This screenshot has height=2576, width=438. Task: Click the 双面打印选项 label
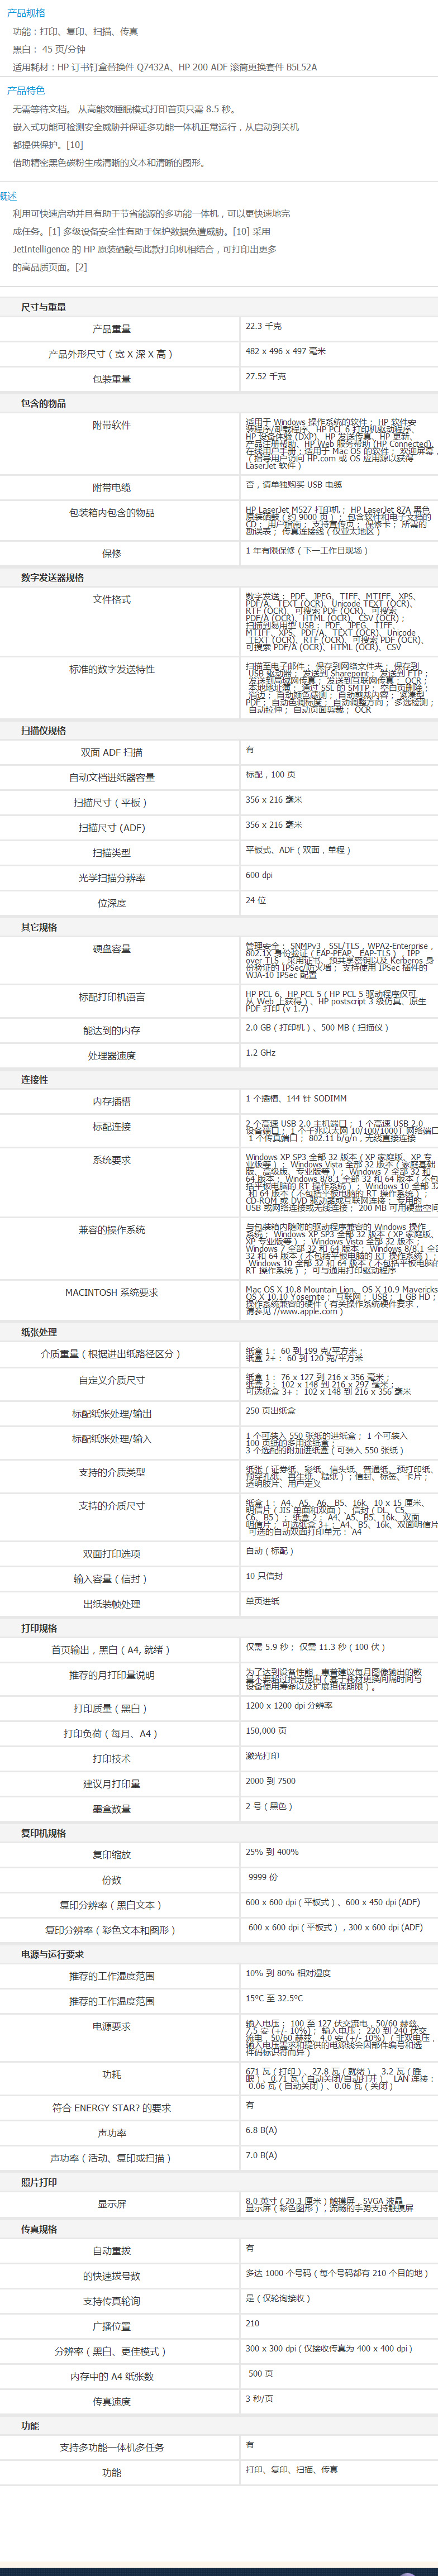pos(111,1554)
